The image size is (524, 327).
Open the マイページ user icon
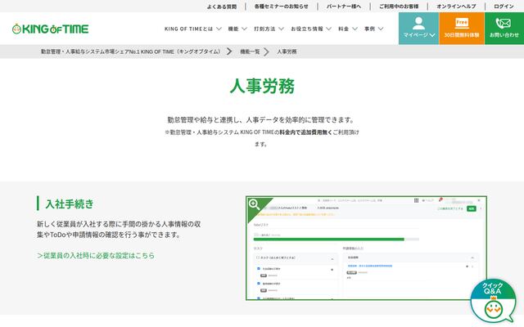418,29
